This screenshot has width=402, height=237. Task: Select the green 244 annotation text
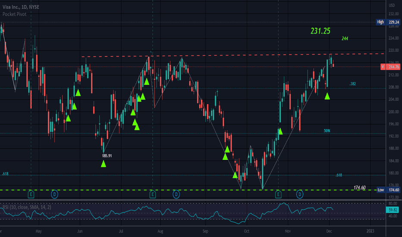(345, 38)
